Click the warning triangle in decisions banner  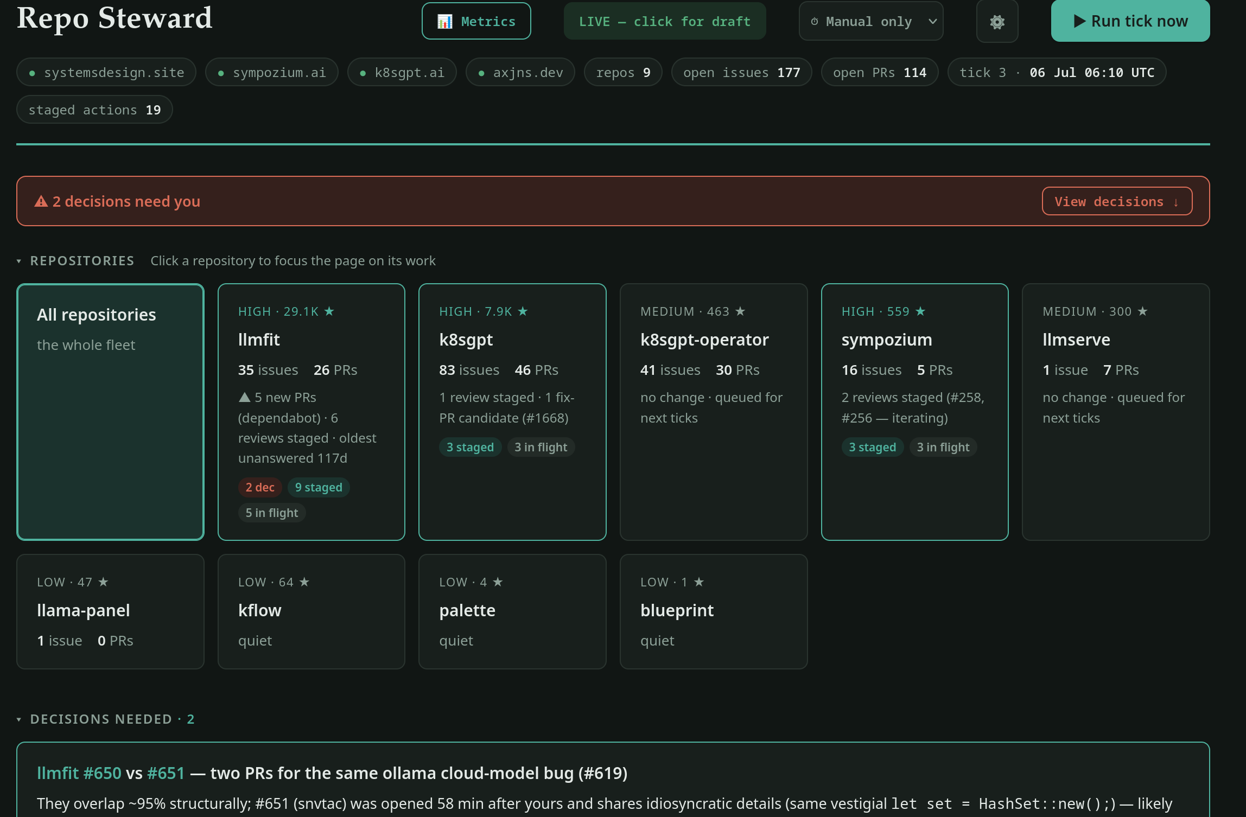tap(41, 202)
